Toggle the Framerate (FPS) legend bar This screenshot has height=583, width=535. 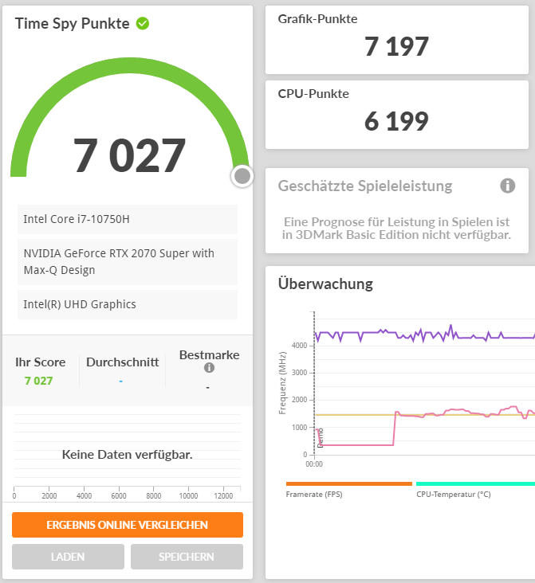tap(349, 483)
